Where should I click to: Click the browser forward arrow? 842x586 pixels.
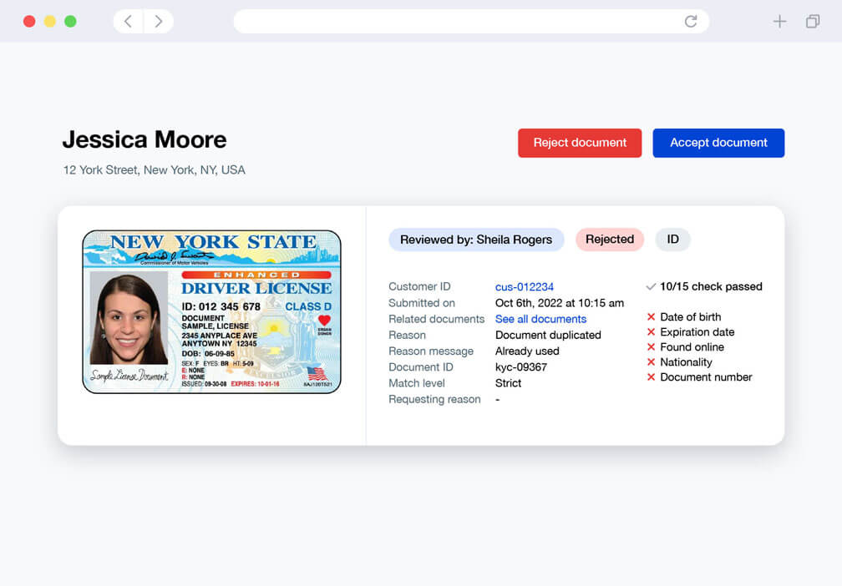coord(158,22)
